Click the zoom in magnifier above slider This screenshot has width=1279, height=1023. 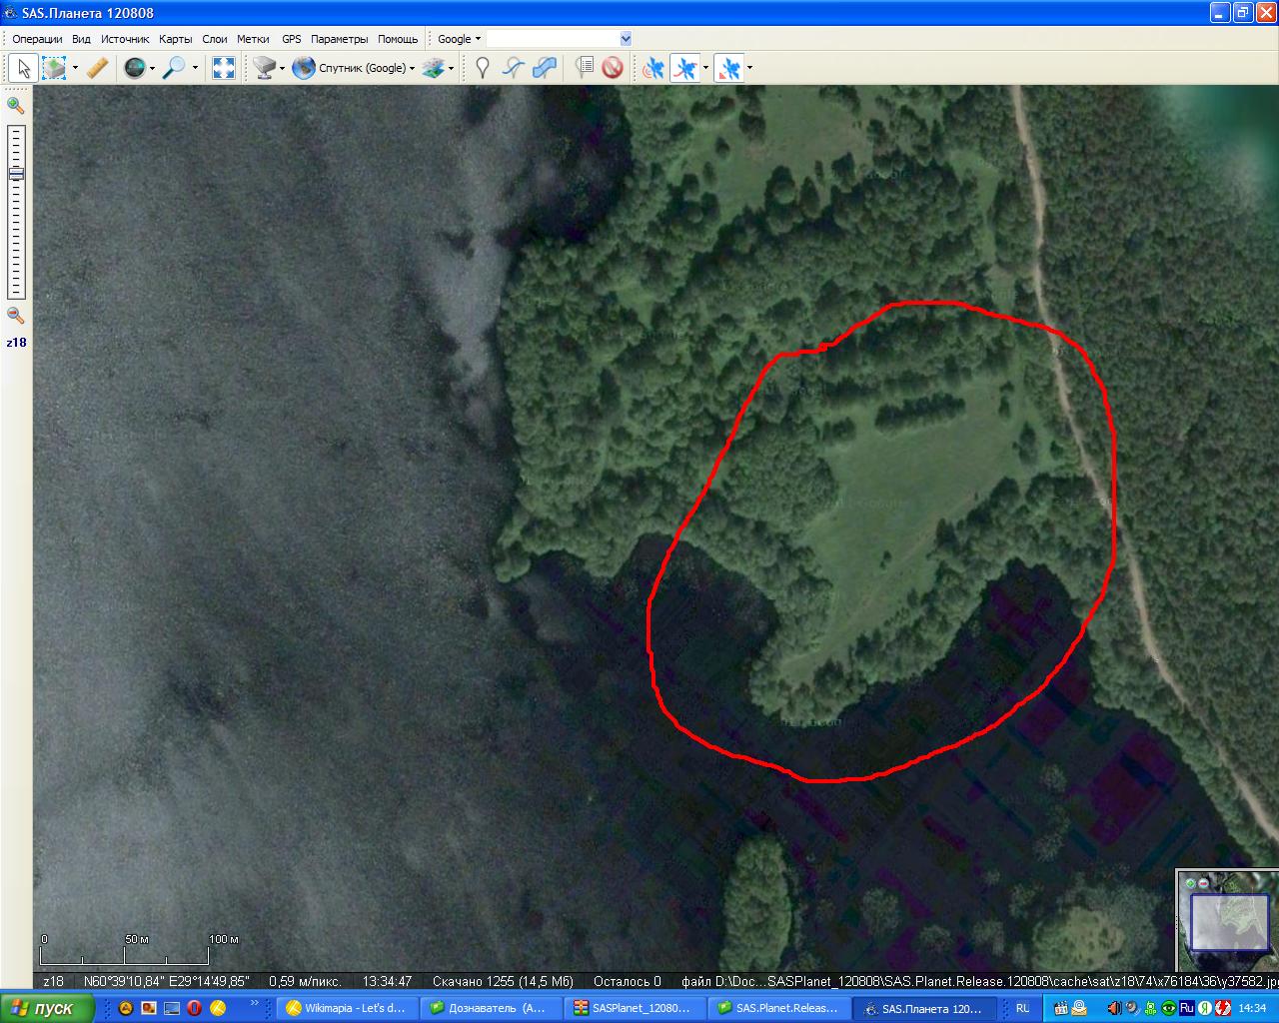(x=16, y=106)
